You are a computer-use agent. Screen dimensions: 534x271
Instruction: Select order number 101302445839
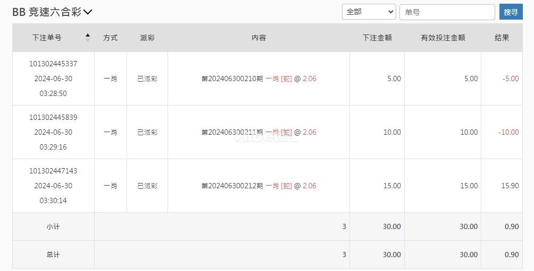tap(53, 118)
